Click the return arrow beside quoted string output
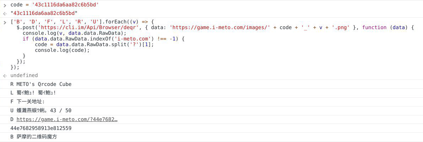This screenshot has width=423, height=142. [x=5, y=13]
